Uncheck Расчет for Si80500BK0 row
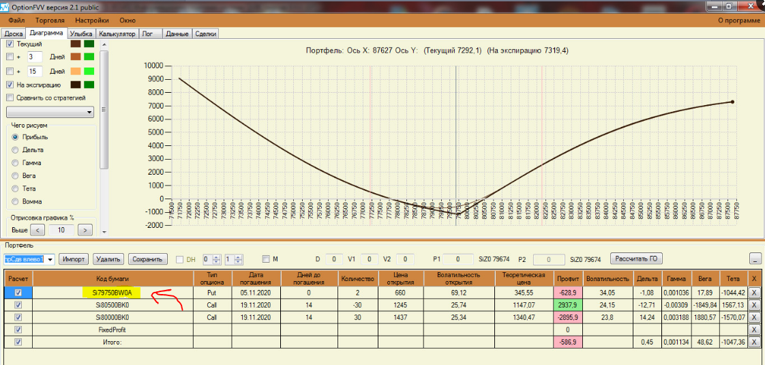Viewport: 765px width, 365px height. (x=18, y=305)
